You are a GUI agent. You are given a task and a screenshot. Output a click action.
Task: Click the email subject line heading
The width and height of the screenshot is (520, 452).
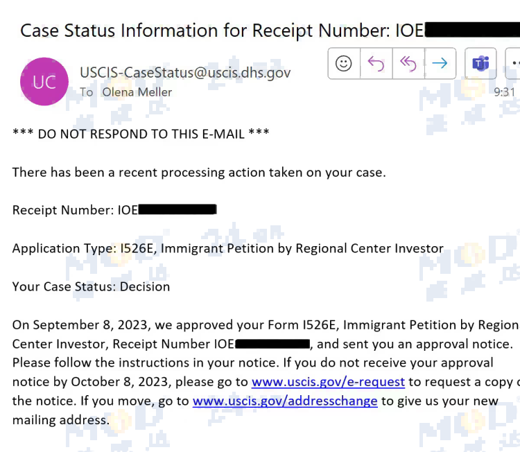pyautogui.click(x=216, y=31)
